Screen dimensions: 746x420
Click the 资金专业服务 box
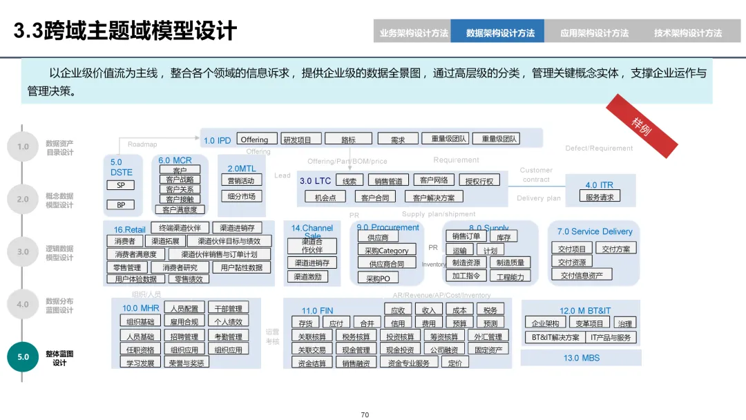point(409,363)
